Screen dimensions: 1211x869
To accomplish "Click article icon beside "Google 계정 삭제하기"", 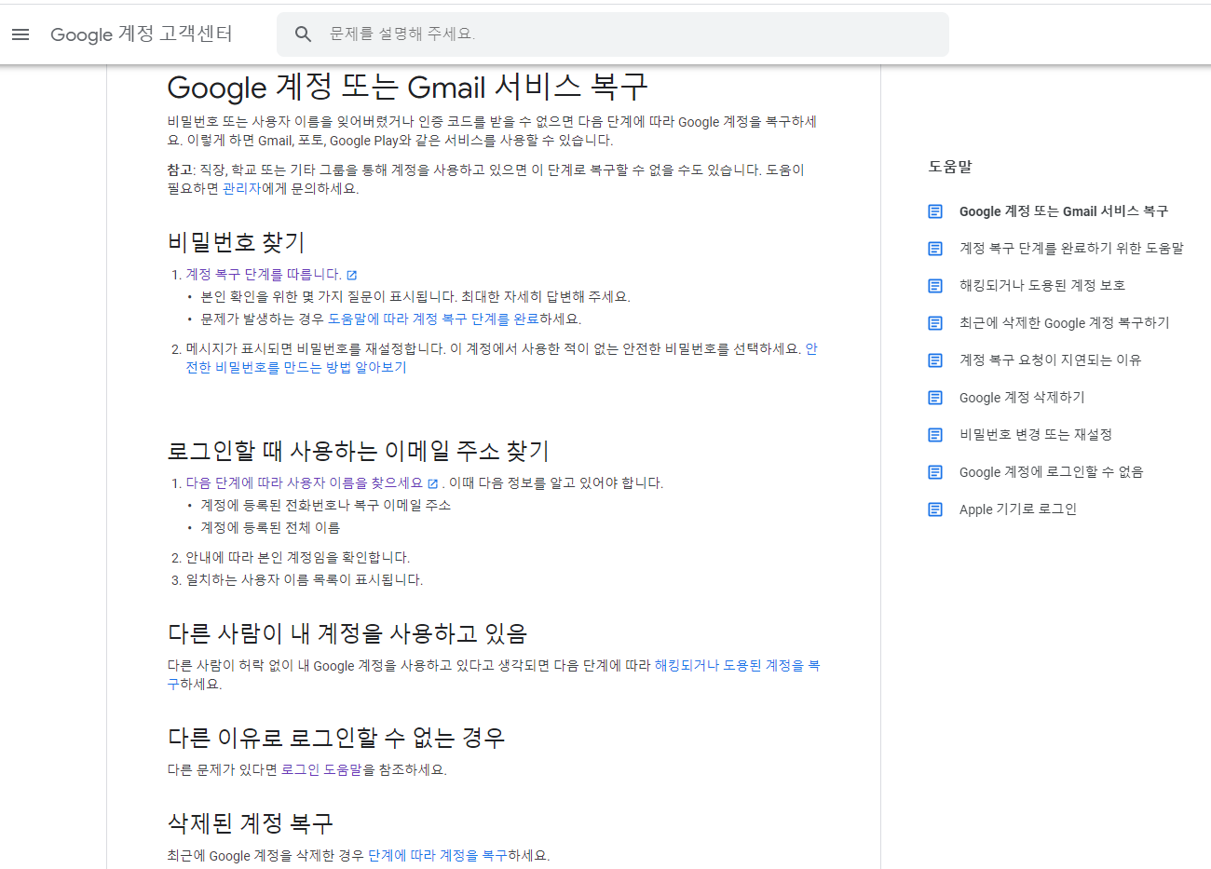I will tap(934, 398).
